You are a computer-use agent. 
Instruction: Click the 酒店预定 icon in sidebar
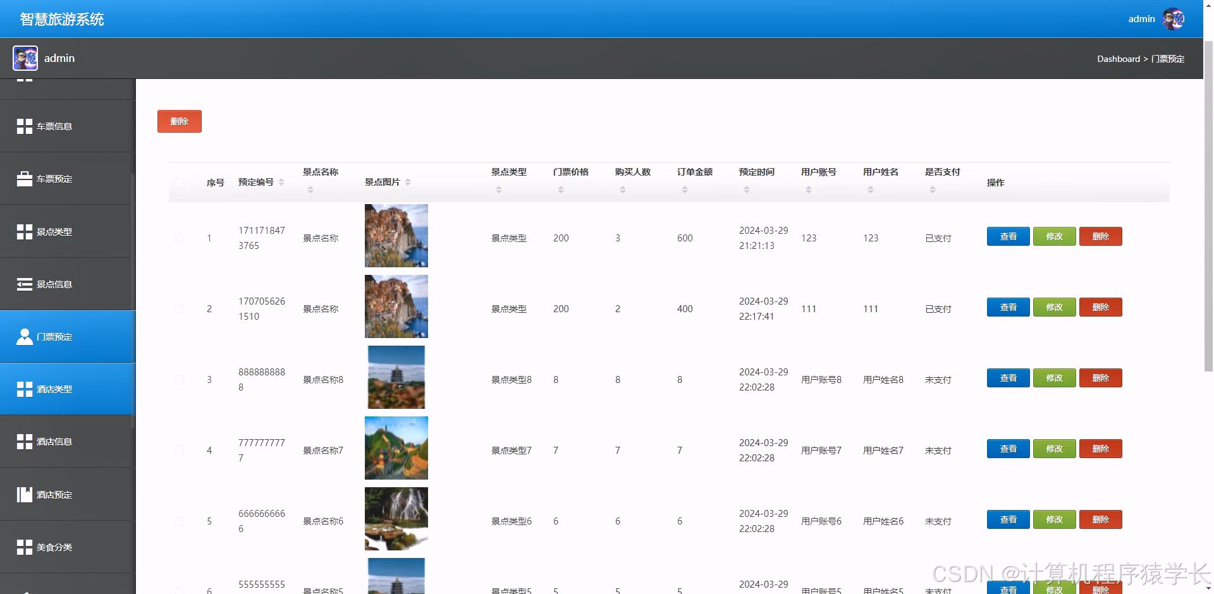point(25,495)
